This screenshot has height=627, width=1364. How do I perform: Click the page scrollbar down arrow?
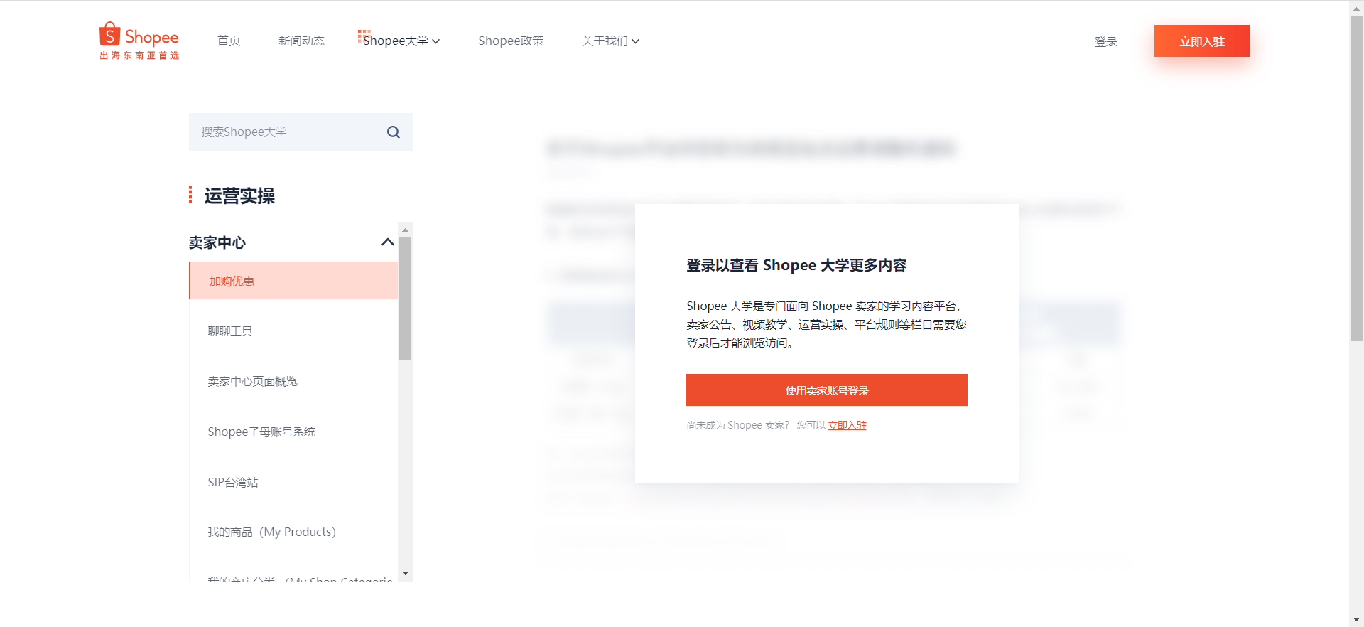(x=1357, y=619)
